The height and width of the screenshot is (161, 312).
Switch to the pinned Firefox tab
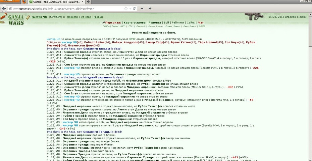(24, 2)
